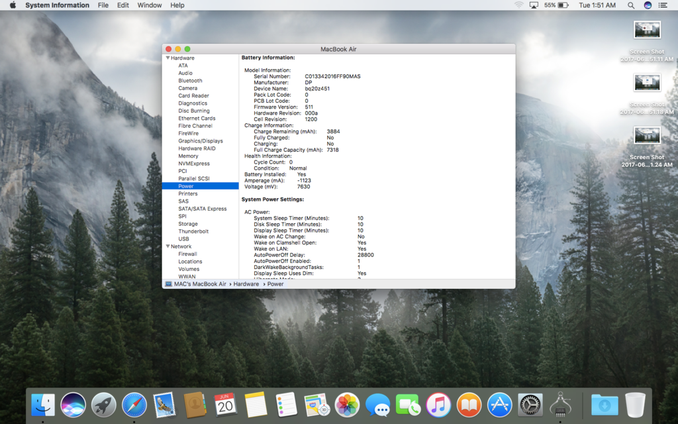The height and width of the screenshot is (424, 678).
Task: Open Finder from the Dock
Action: (x=43, y=405)
